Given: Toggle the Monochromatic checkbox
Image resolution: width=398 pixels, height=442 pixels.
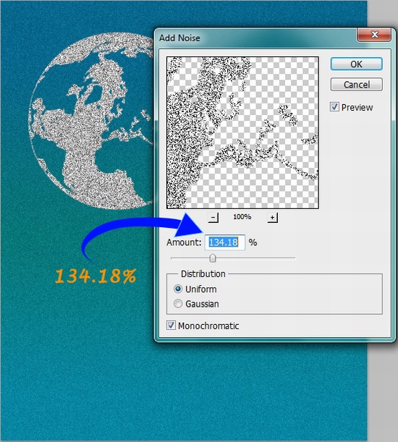Looking at the screenshot, I should tap(171, 326).
